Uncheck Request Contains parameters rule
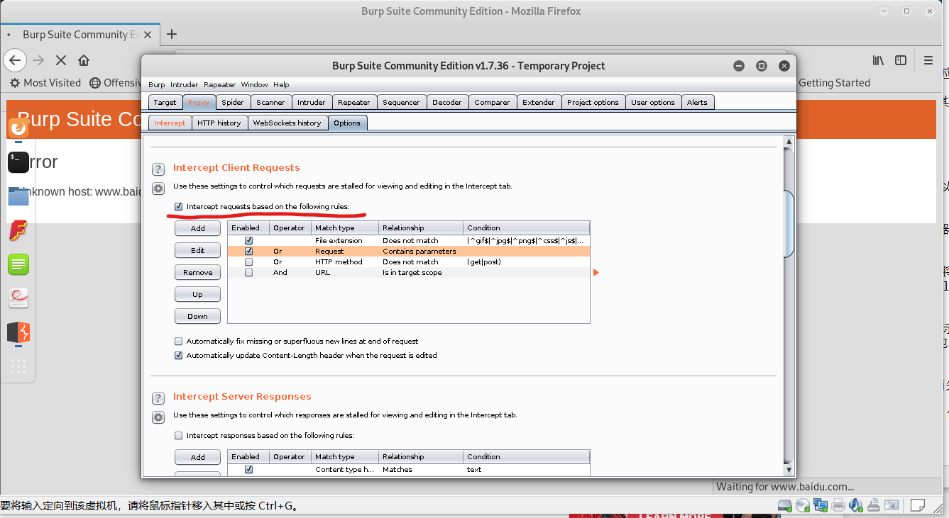The width and height of the screenshot is (949, 518). tap(249, 252)
